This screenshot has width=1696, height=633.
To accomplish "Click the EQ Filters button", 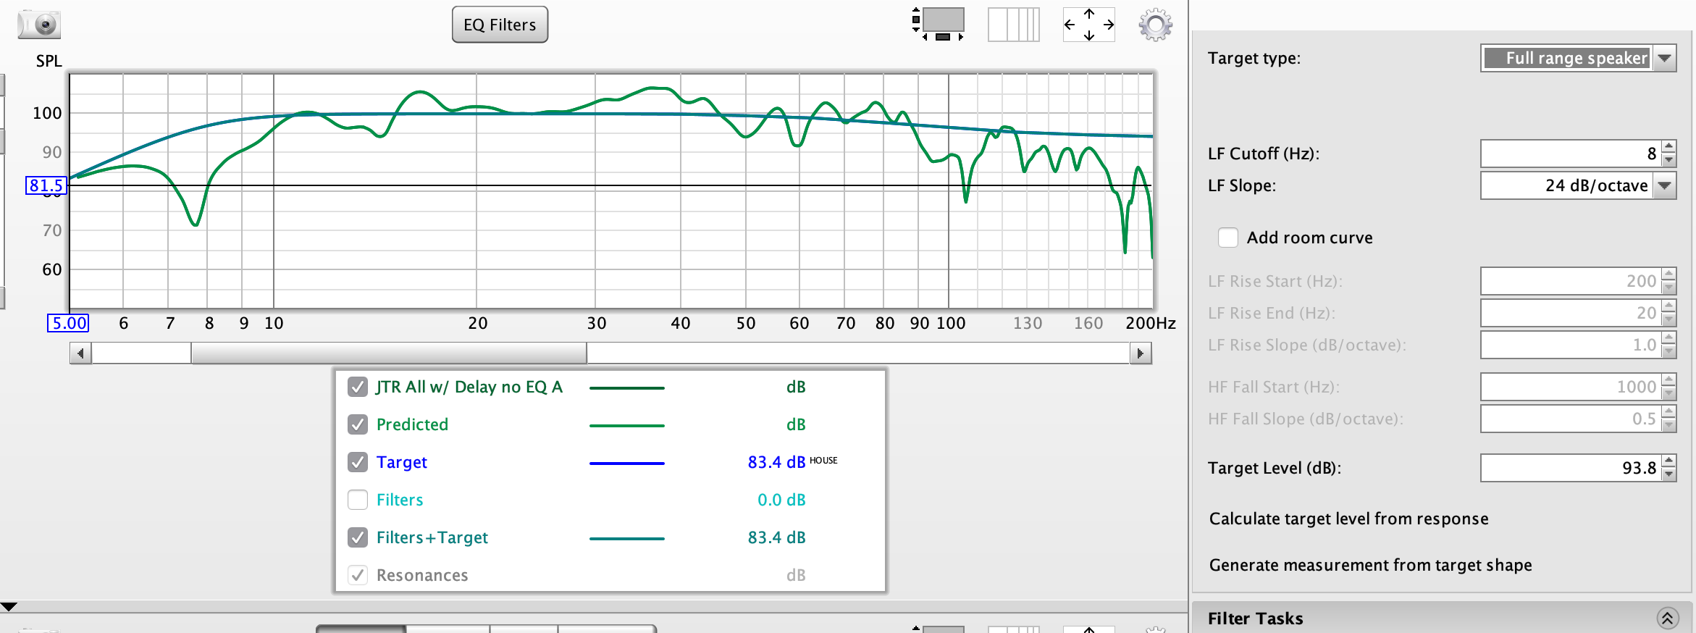I will click(500, 25).
